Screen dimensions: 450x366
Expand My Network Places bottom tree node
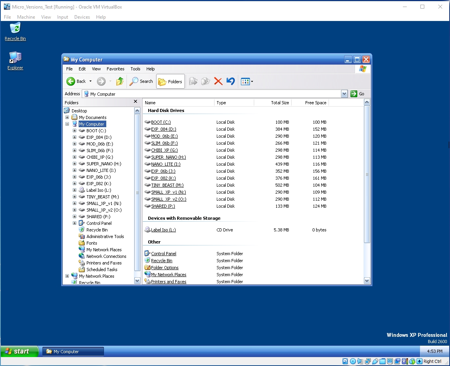coord(67,276)
